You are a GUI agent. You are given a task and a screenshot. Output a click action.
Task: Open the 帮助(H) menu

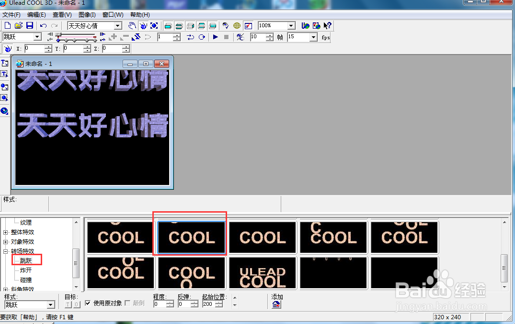tap(140, 15)
